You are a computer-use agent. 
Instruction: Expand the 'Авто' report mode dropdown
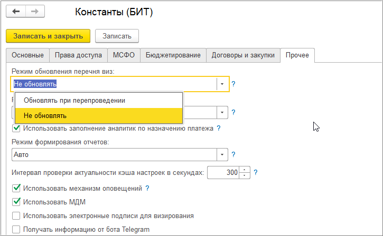[x=222, y=154]
